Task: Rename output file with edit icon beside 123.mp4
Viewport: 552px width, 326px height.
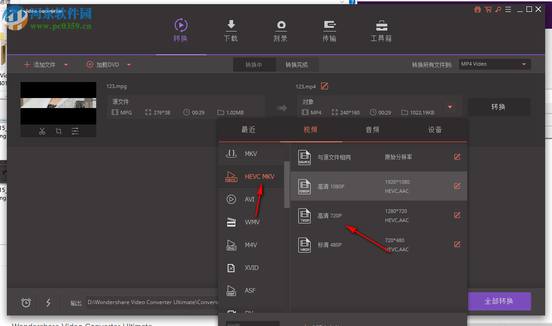Action: click(325, 86)
